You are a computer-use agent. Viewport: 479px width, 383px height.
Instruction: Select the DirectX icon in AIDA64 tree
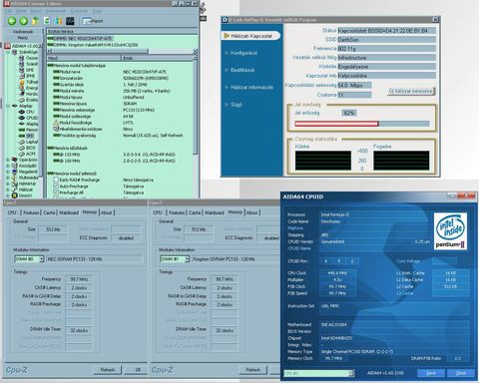coord(15,195)
